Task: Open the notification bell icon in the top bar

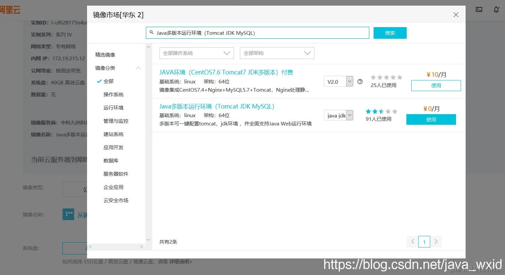Action: click(x=496, y=10)
